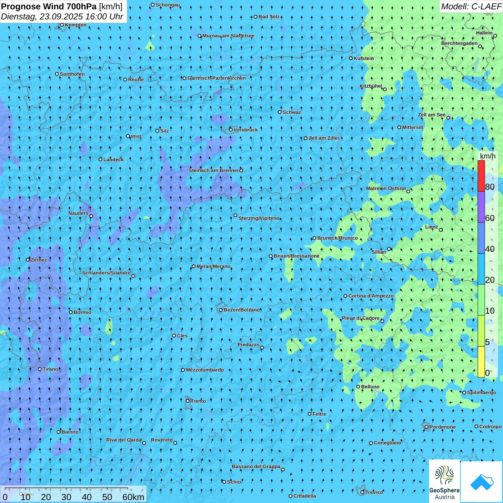Click the Zell am See marker dot

(448, 118)
